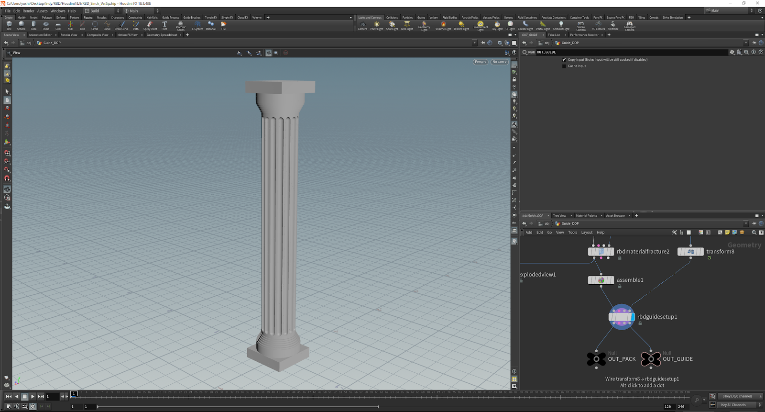Toggle the Copy Input checkbox
The width and height of the screenshot is (765, 412).
pyautogui.click(x=564, y=60)
